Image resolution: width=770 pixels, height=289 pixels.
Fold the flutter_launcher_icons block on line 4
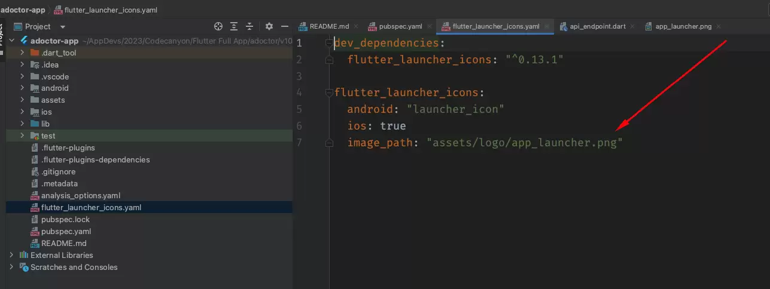(329, 93)
